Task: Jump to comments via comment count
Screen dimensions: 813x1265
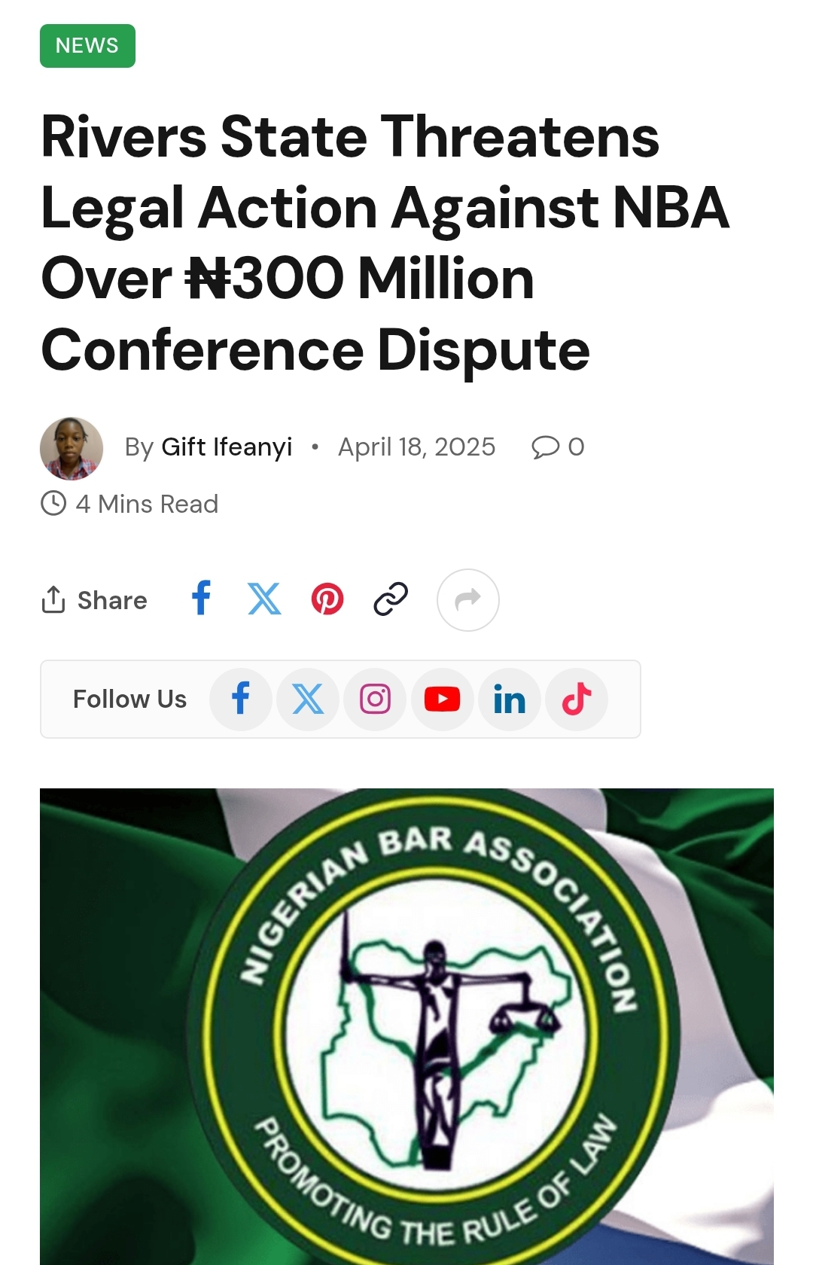Action: 558,447
